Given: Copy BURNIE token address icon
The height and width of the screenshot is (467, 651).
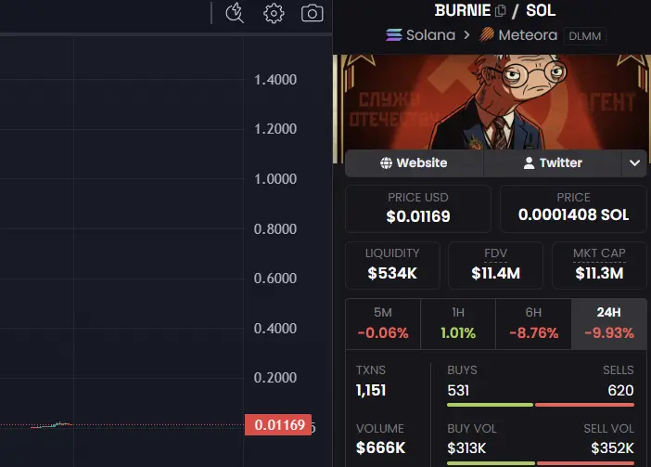Looking at the screenshot, I should pyautogui.click(x=501, y=10).
